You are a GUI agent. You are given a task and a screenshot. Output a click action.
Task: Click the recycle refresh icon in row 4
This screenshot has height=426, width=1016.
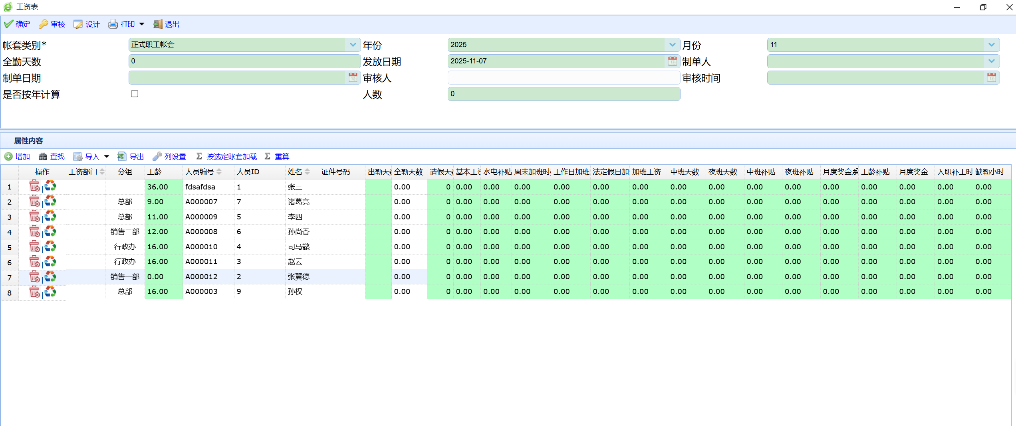[x=50, y=231]
